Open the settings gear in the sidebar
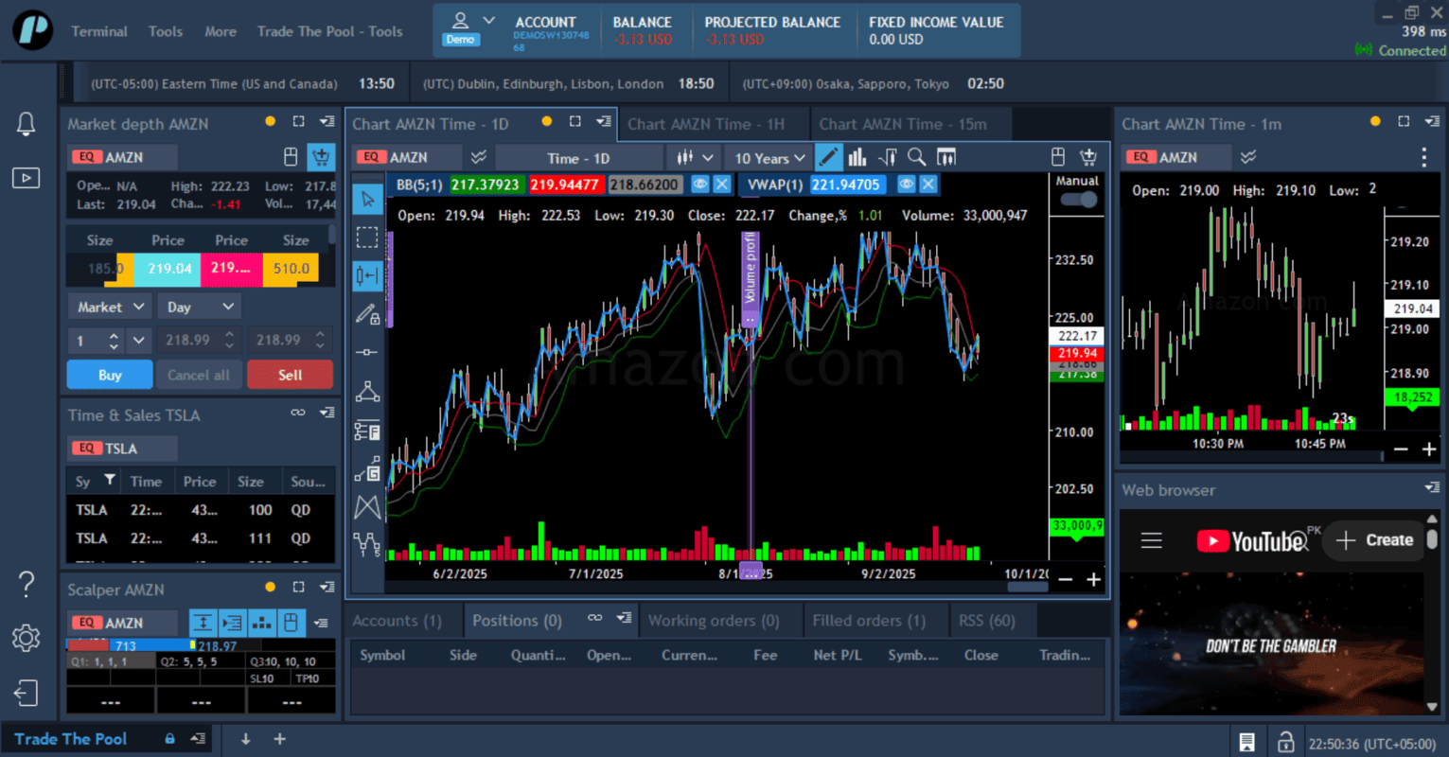This screenshot has height=757, width=1449. [26, 638]
